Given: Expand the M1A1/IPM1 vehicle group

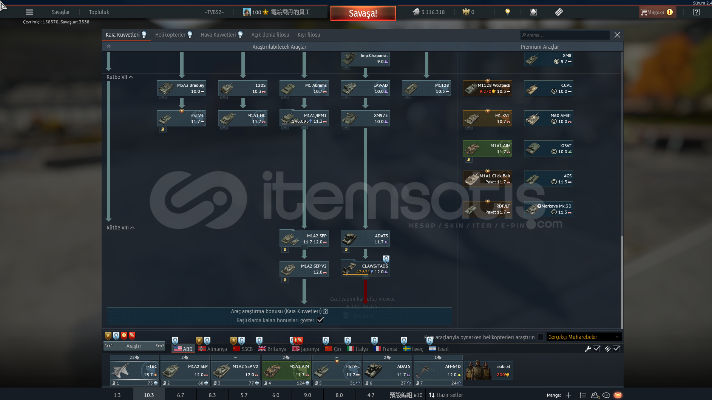Looking at the screenshot, I should pyautogui.click(x=304, y=128).
